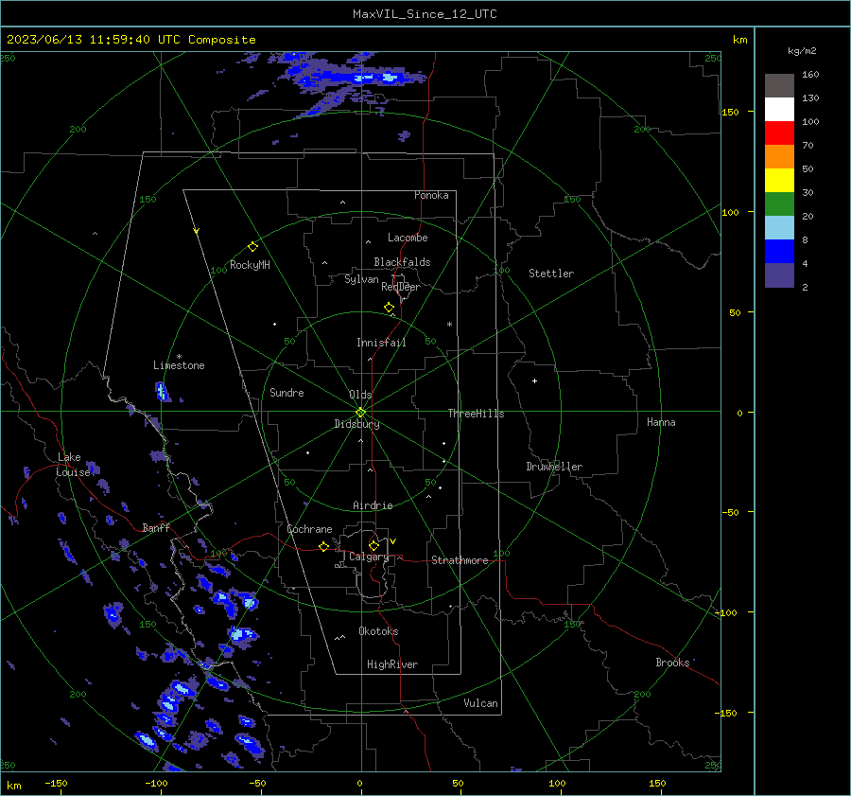Screen dimensions: 851x796
Task: Select the orange 50-70 legend color
Action: pos(779,157)
